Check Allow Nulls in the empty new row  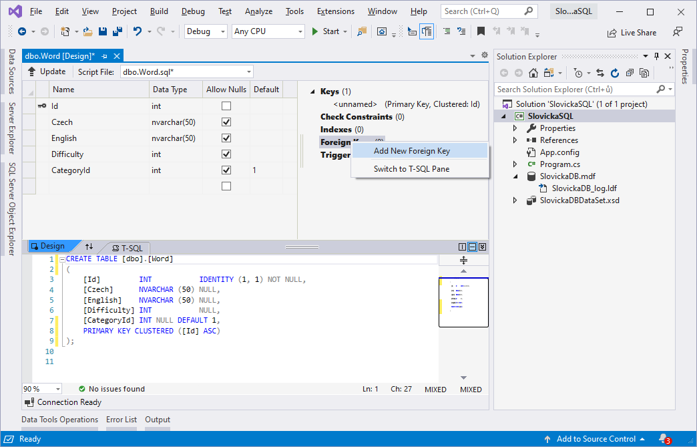pos(226,186)
